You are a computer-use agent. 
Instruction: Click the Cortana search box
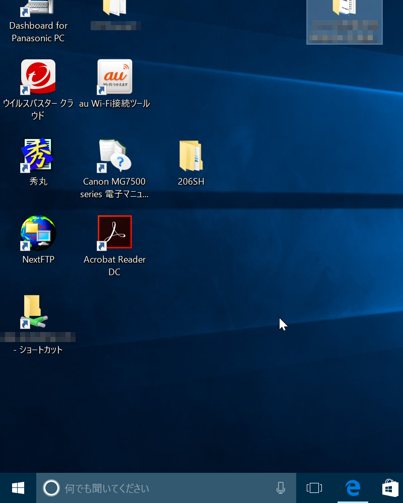166,488
